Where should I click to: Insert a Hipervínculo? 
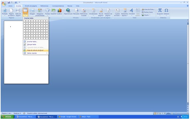point(68,12)
